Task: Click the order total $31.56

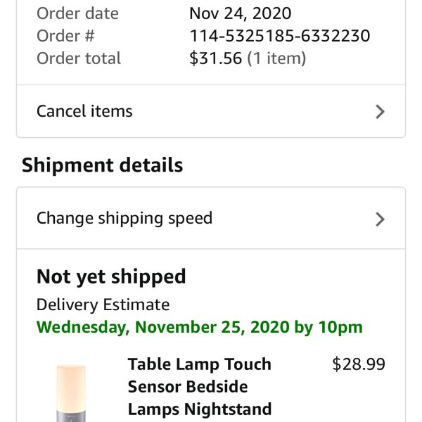Action: (x=216, y=58)
